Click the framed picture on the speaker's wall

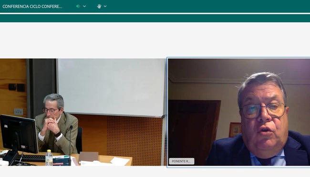pyautogui.click(x=235, y=130)
